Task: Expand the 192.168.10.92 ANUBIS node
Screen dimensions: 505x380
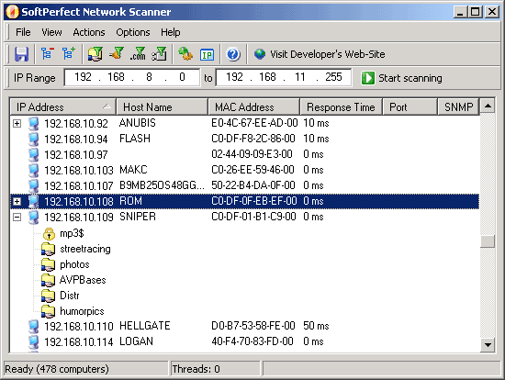Action: pos(17,124)
